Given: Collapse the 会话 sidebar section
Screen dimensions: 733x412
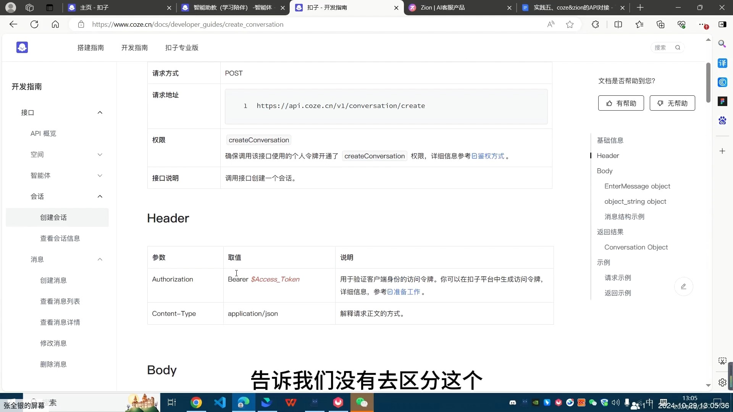Looking at the screenshot, I should pos(100,196).
